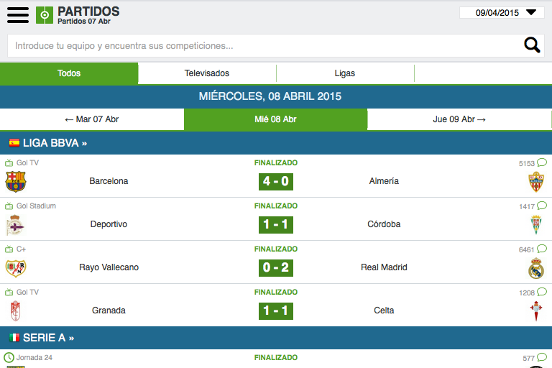Click the Barcelona team crest

[x=16, y=182]
